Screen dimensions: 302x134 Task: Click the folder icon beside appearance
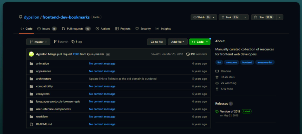(31, 71)
